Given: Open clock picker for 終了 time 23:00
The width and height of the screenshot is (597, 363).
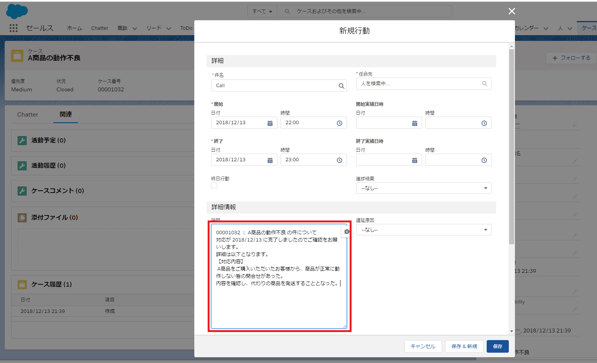Looking at the screenshot, I should (x=339, y=160).
